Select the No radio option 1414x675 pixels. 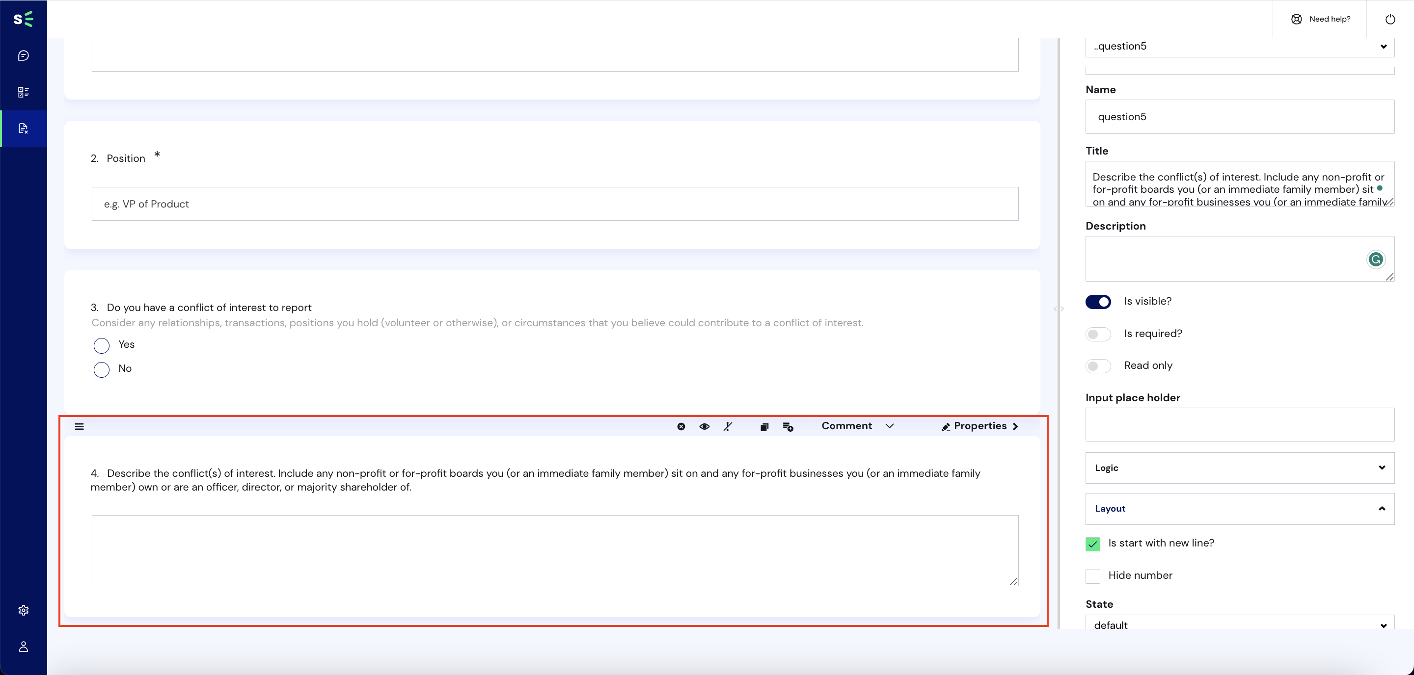tap(102, 369)
